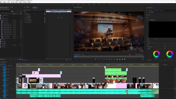176x99 pixels.
Task: Toggle eye visibility of 视频 2 track
Action: tap(9, 78)
